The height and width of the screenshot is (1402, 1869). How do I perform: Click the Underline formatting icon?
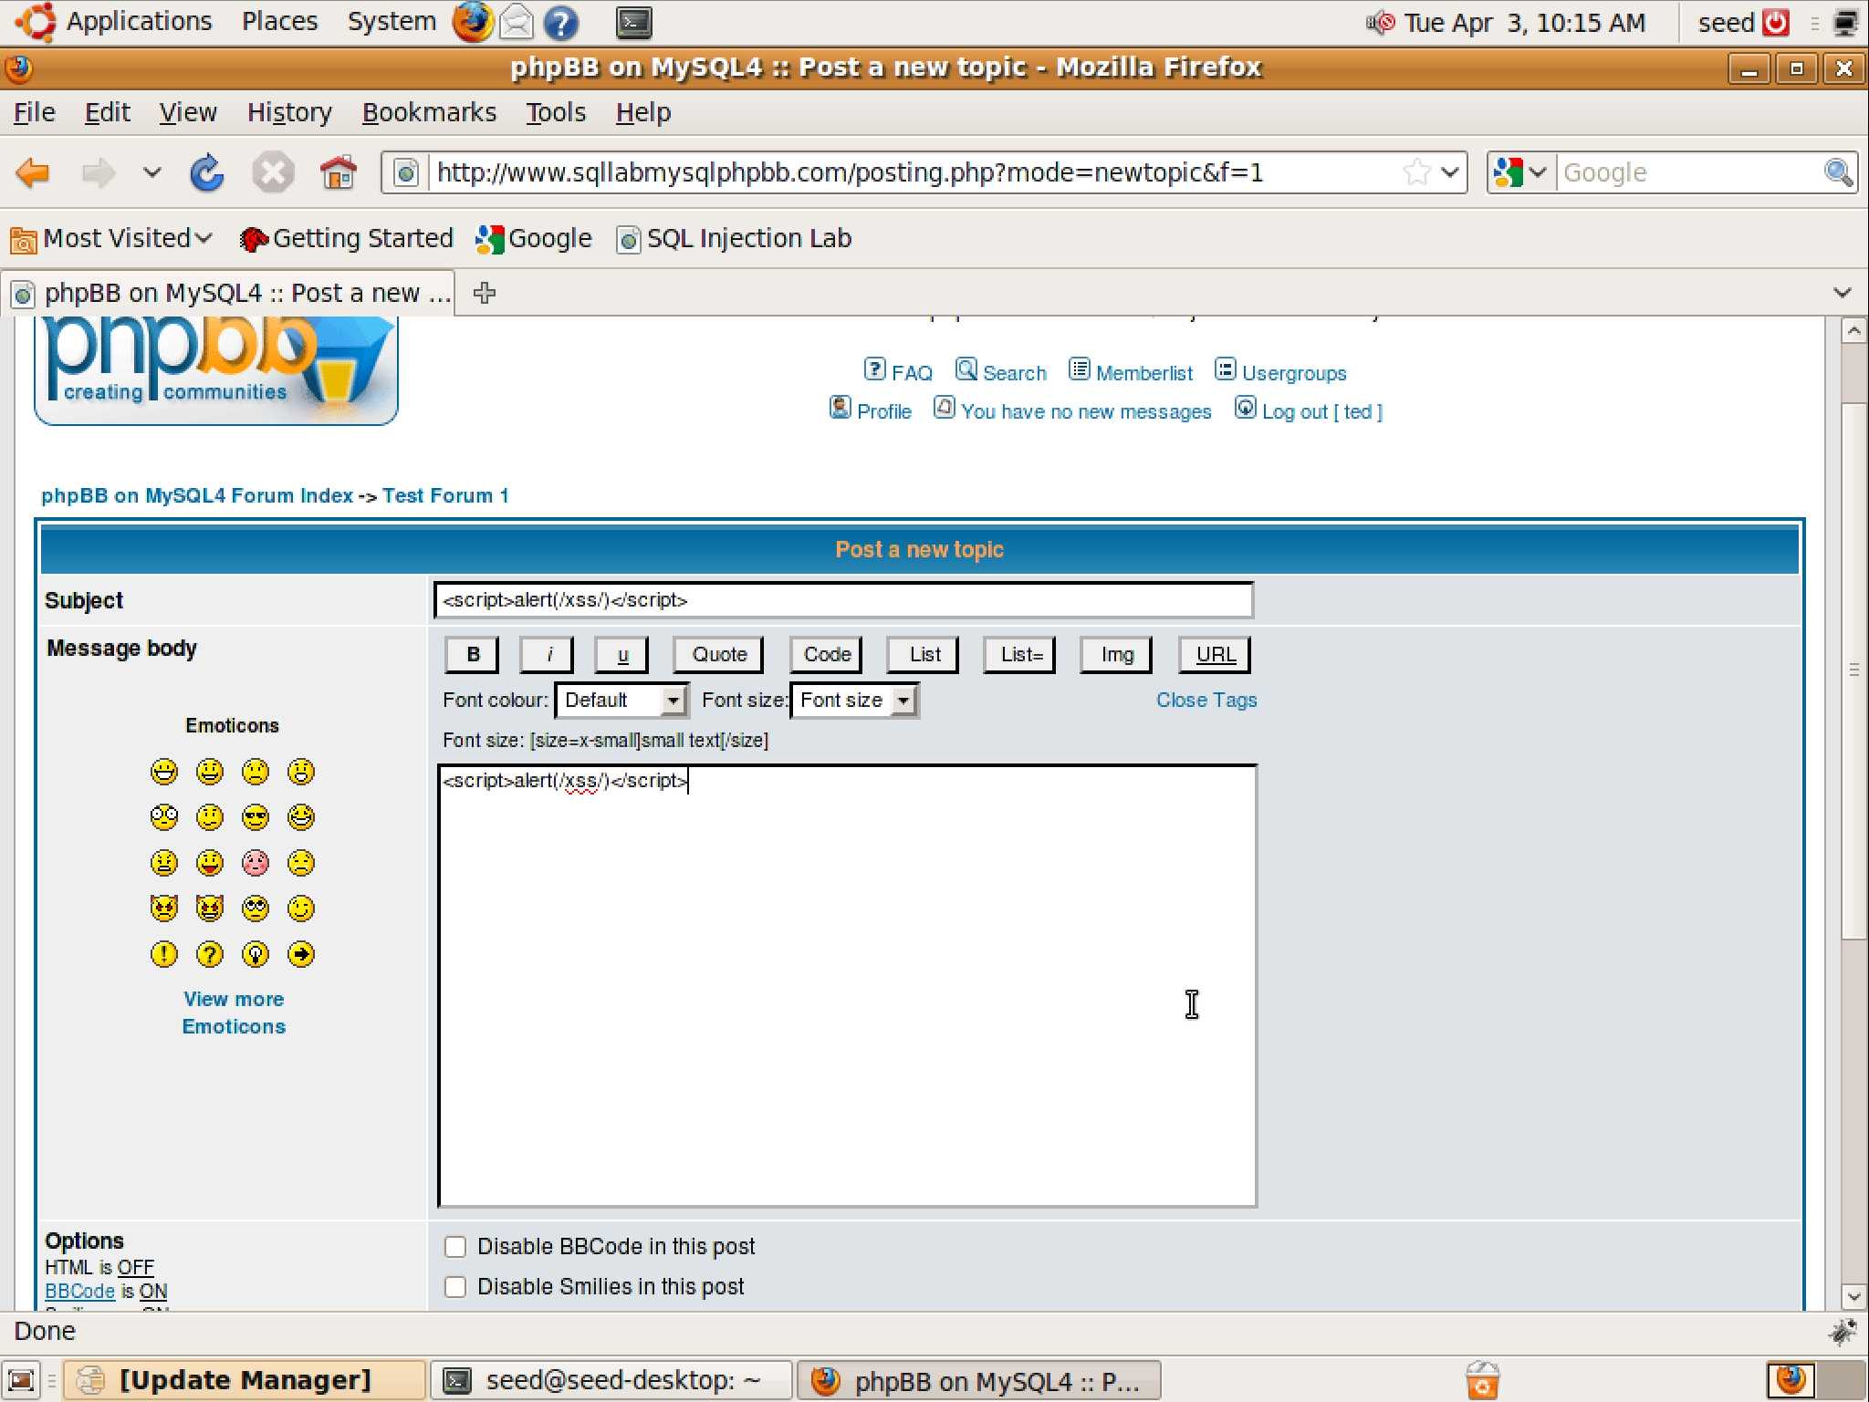(620, 652)
